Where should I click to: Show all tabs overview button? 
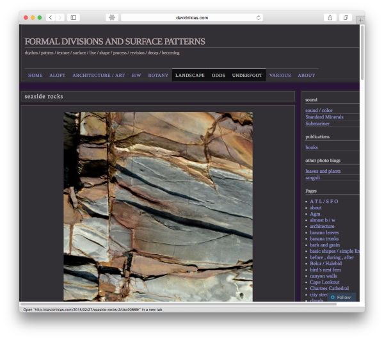click(346, 17)
